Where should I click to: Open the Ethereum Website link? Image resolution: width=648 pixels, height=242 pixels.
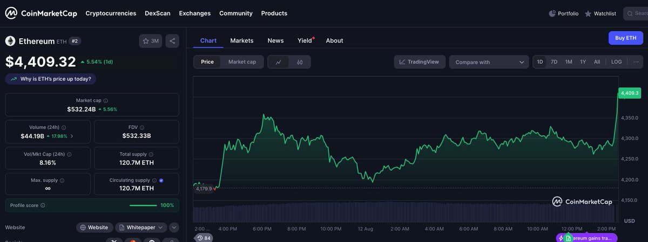click(x=94, y=227)
